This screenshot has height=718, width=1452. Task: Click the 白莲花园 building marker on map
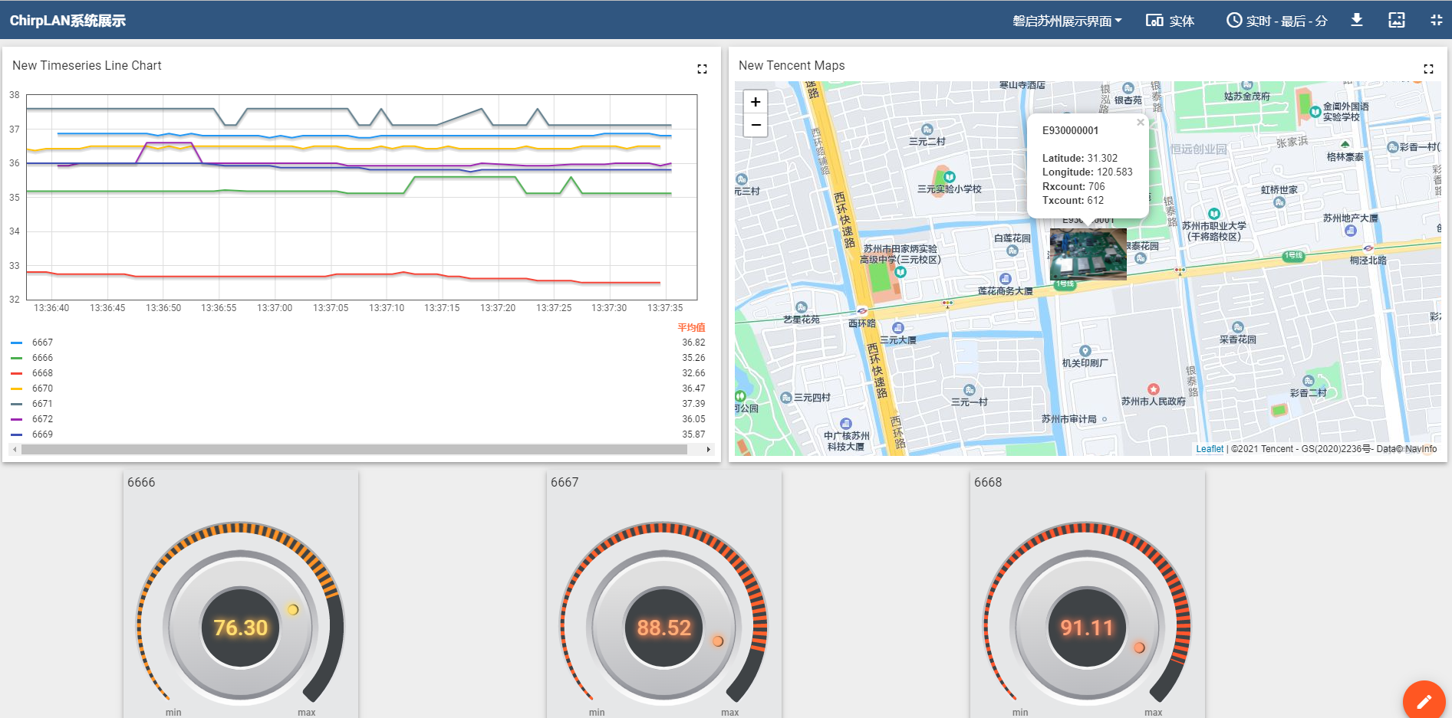click(x=1012, y=251)
